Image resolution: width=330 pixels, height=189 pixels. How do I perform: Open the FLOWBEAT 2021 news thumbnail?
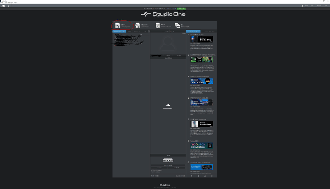(202, 59)
